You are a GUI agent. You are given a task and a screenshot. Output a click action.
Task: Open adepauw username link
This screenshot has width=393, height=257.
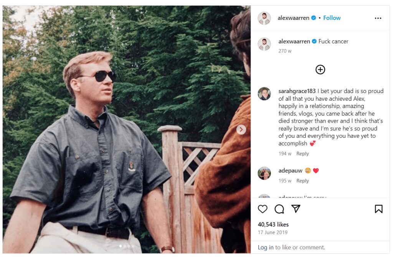click(x=290, y=171)
